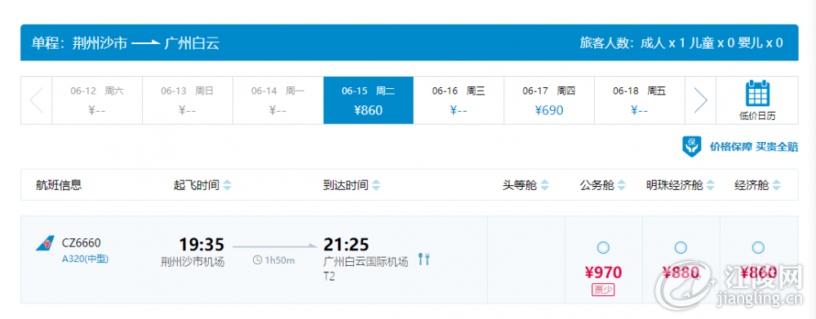Select date tab 06-12 周六

(97, 100)
